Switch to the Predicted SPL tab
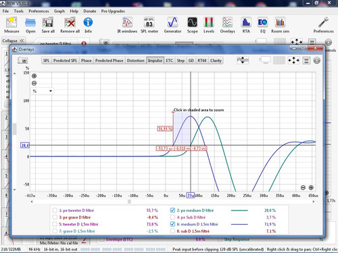The image size is (338, 253). coord(65,61)
